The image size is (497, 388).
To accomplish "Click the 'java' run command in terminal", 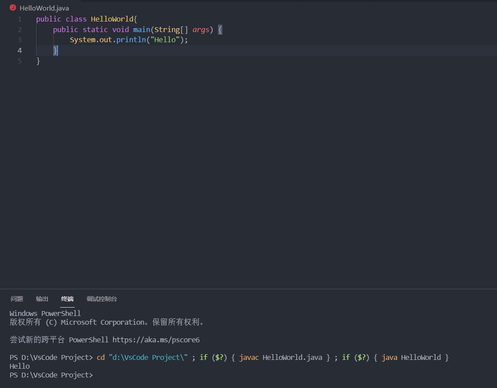I will click(x=389, y=358).
